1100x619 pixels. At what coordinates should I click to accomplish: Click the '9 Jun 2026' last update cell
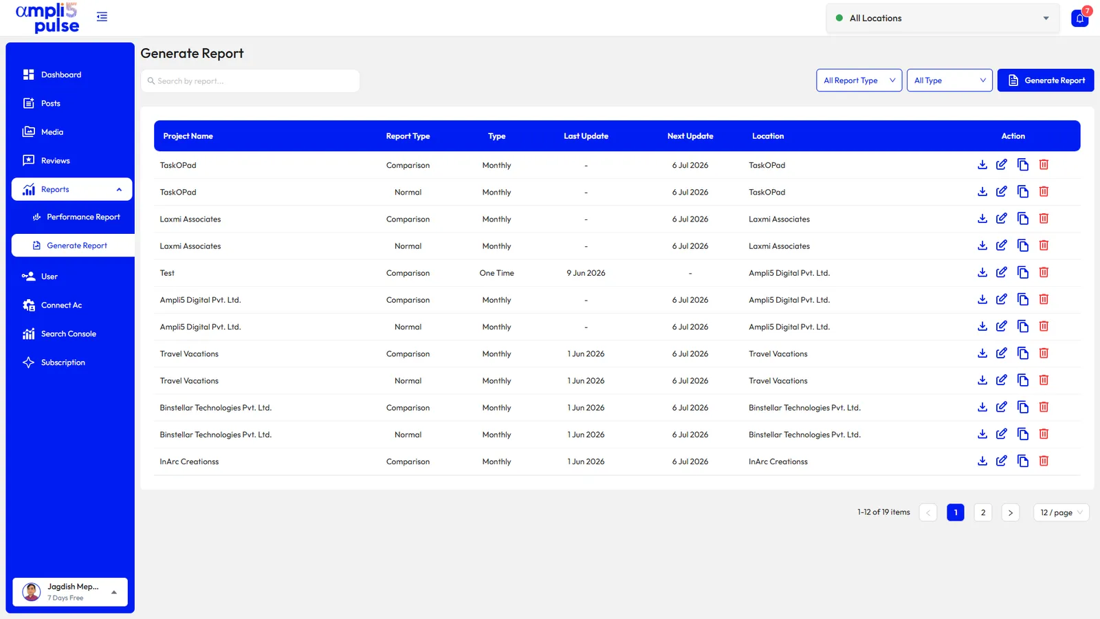[x=586, y=273]
